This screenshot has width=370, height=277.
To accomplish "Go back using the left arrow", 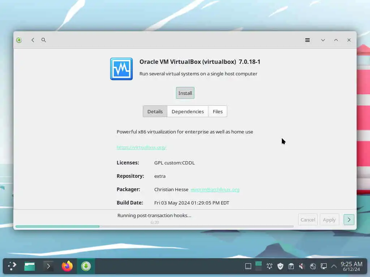I will click(33, 40).
